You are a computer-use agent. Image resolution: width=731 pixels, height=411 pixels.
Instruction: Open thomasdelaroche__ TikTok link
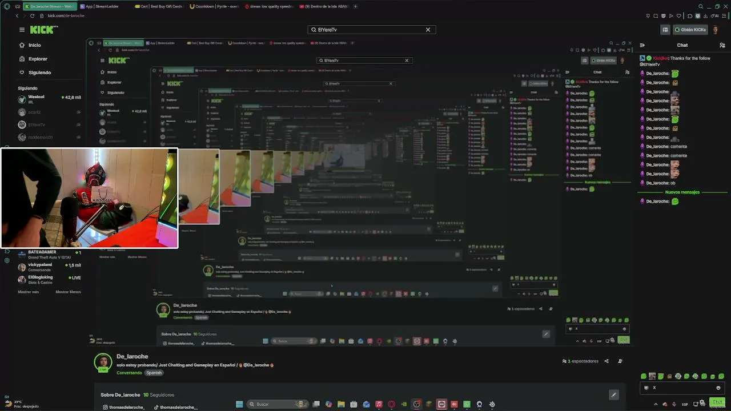pyautogui.click(x=175, y=407)
